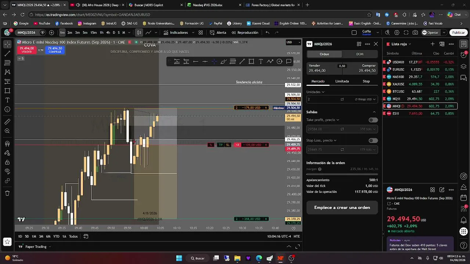Select rectangle tool in floating drawing toolbar
Image resolution: width=470 pixels, height=264 pixels.
251,62
